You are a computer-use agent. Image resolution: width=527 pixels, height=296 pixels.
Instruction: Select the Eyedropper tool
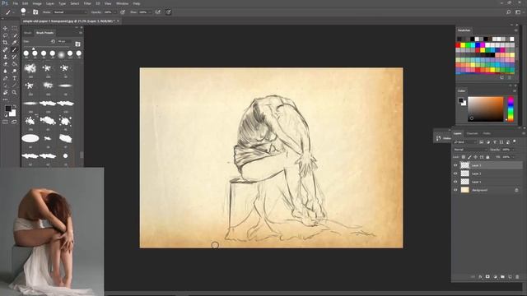click(14, 43)
